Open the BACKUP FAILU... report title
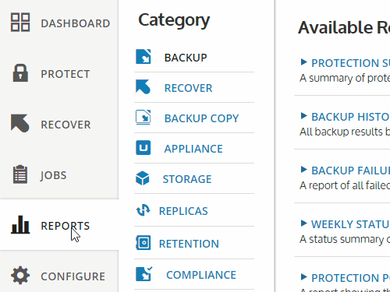 tap(350, 171)
